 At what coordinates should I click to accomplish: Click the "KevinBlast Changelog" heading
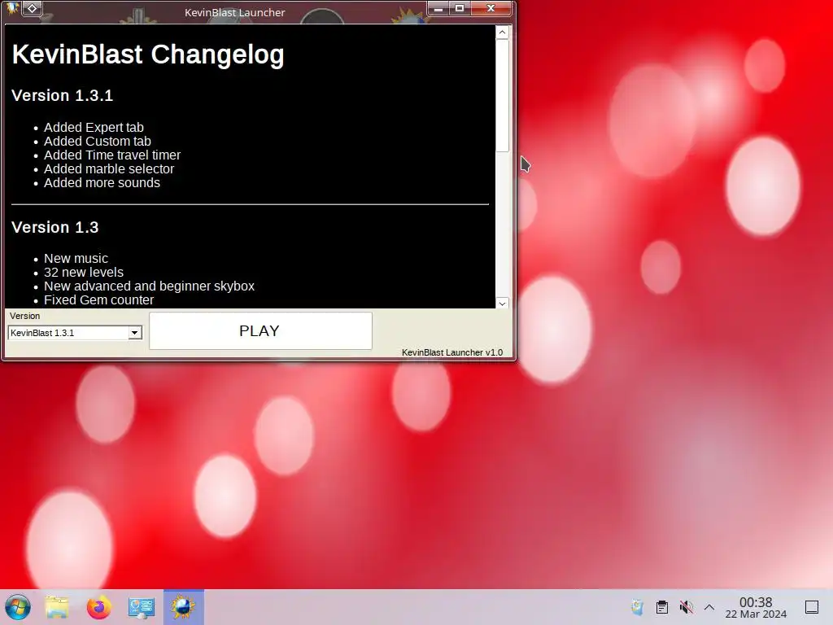pos(148,55)
